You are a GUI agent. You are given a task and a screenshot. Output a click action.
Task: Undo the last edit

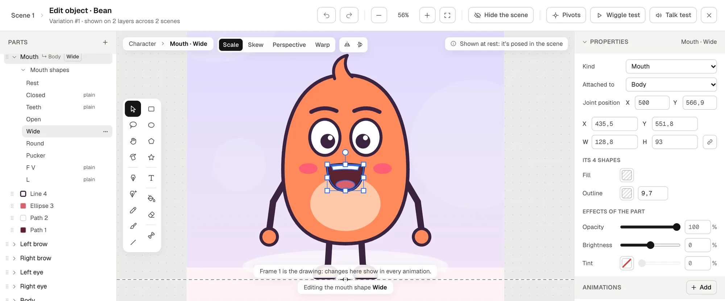coord(326,15)
